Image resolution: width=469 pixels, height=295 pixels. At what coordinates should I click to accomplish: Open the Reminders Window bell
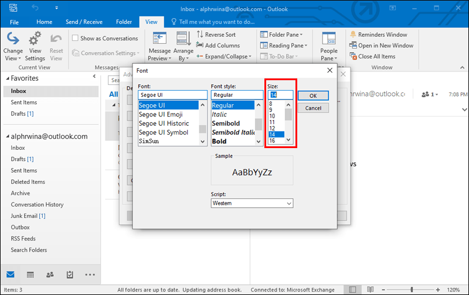(353, 35)
